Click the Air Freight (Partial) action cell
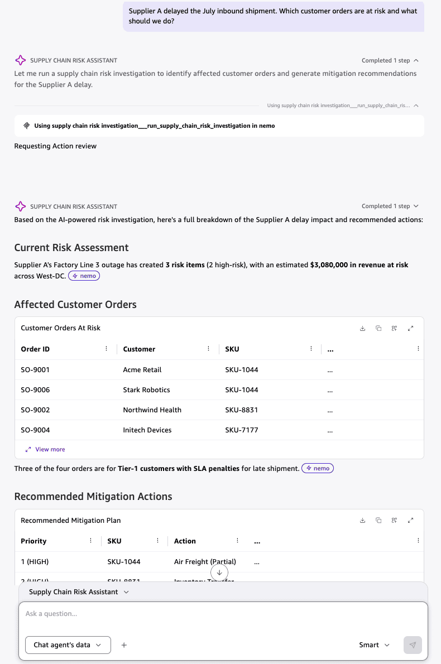The image size is (441, 664). tap(205, 561)
